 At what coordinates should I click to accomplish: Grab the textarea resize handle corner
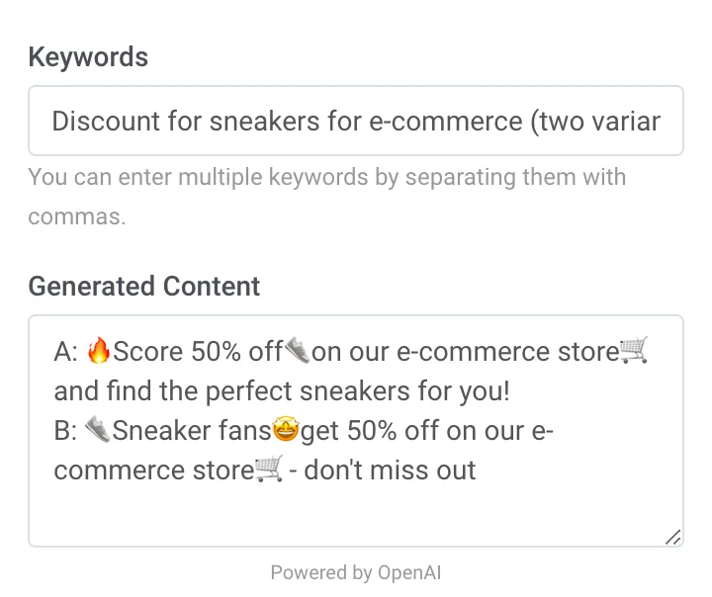pos(672,537)
